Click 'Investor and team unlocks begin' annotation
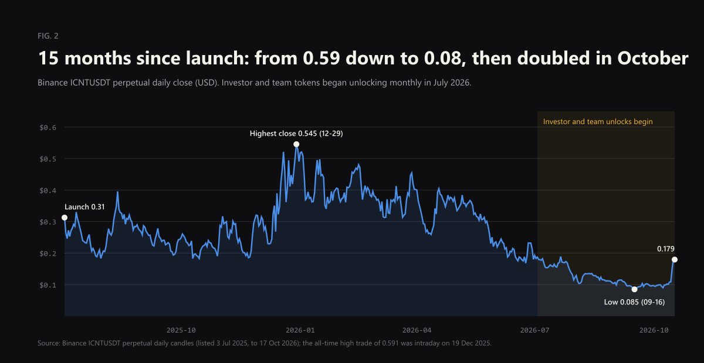The image size is (704, 363). [x=598, y=122]
